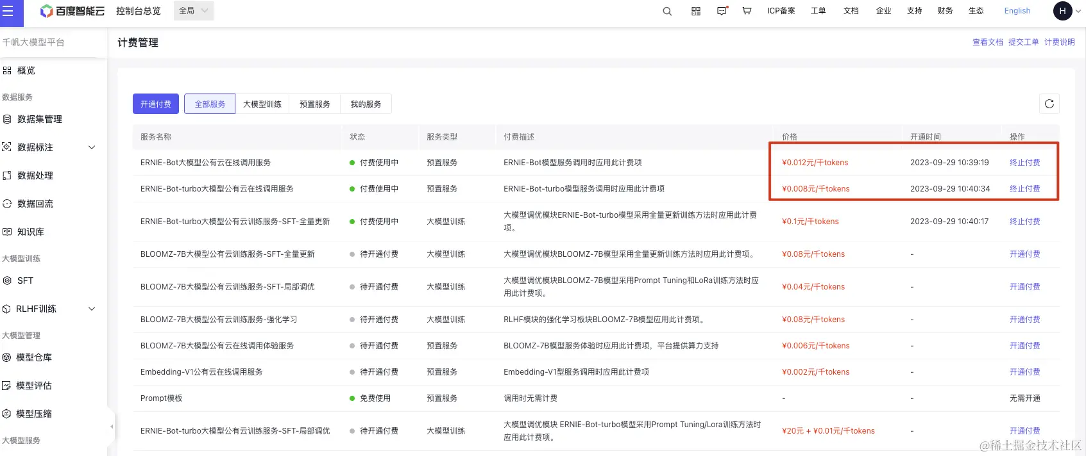Enable billing for BLOOMZ-7B SFT-局部调优
The height and width of the screenshot is (456, 1086).
pyautogui.click(x=1025, y=287)
